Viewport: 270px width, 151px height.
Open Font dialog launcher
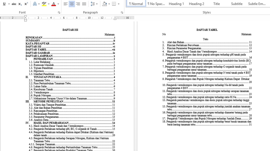(x=59, y=13)
